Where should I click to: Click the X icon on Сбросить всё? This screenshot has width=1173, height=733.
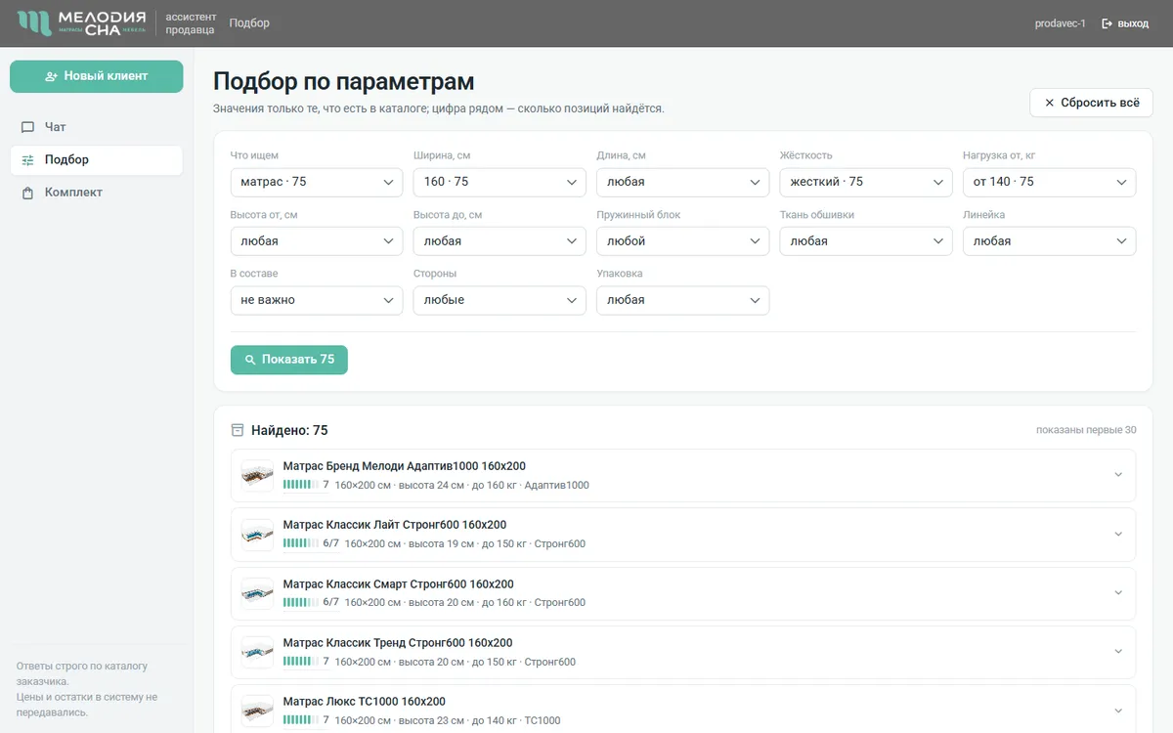pyautogui.click(x=1050, y=103)
